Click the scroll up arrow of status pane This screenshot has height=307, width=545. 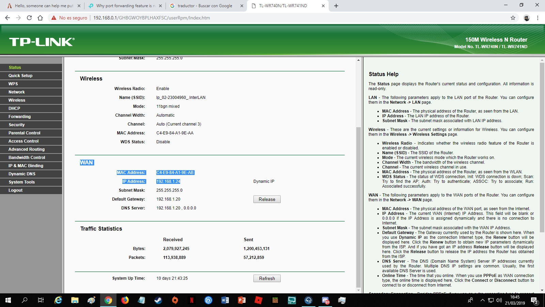[x=358, y=60]
